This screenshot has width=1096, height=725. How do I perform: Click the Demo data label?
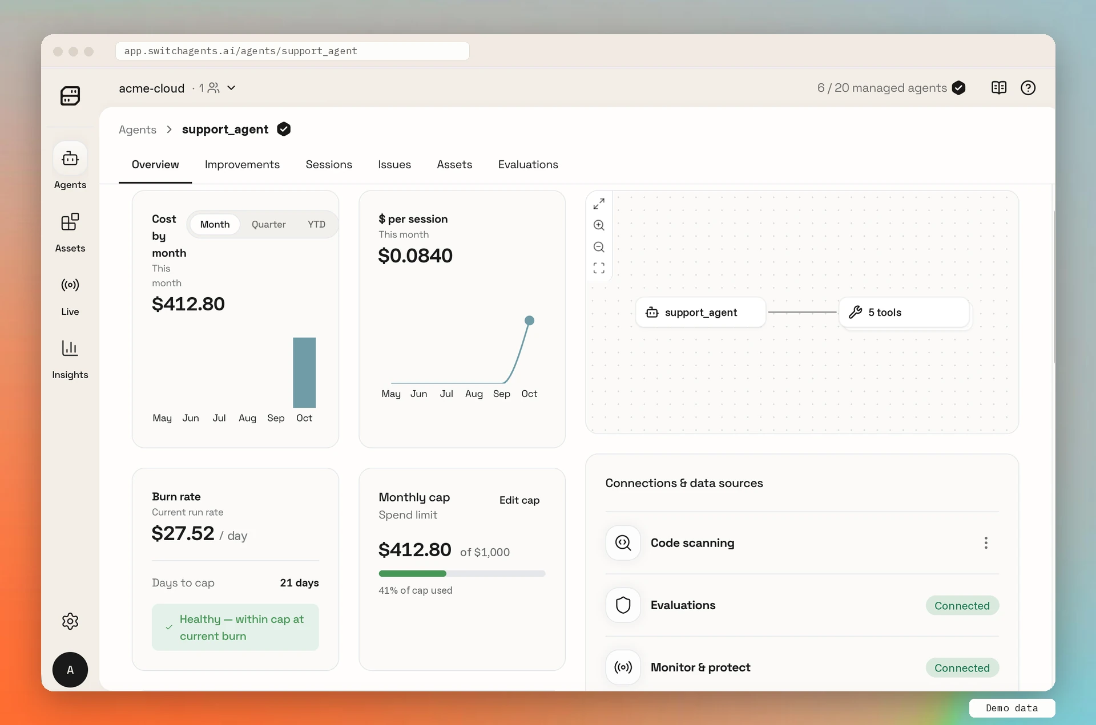(1012, 708)
